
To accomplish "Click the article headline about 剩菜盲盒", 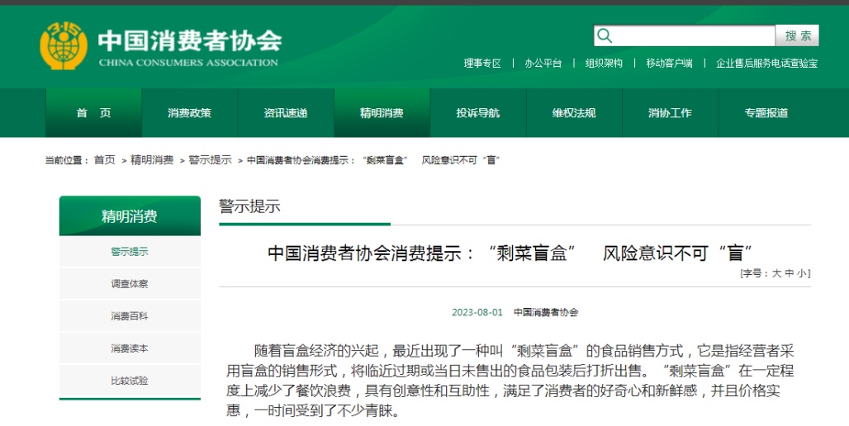I will [510, 253].
